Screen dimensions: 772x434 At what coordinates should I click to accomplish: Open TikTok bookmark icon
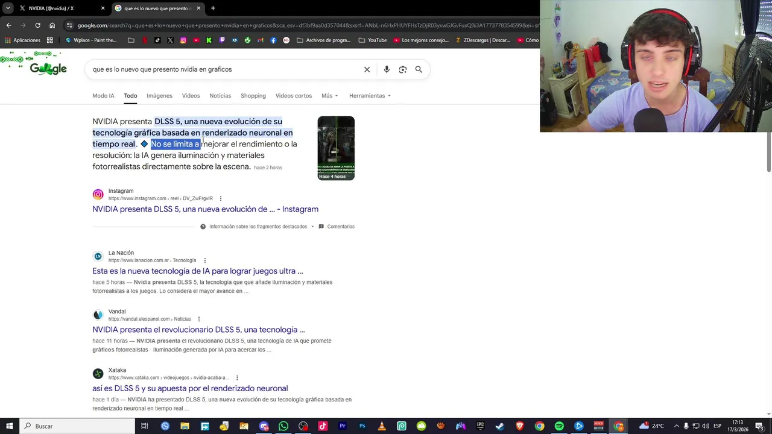click(x=157, y=40)
